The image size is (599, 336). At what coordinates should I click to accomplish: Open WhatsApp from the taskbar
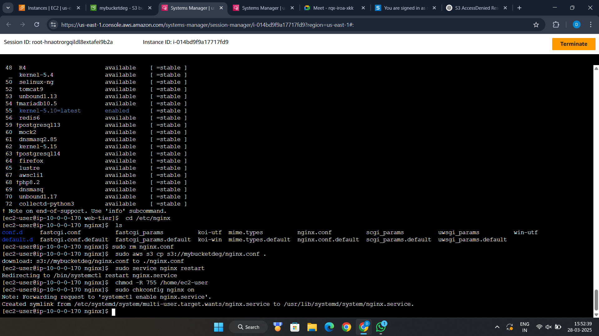pos(381,327)
